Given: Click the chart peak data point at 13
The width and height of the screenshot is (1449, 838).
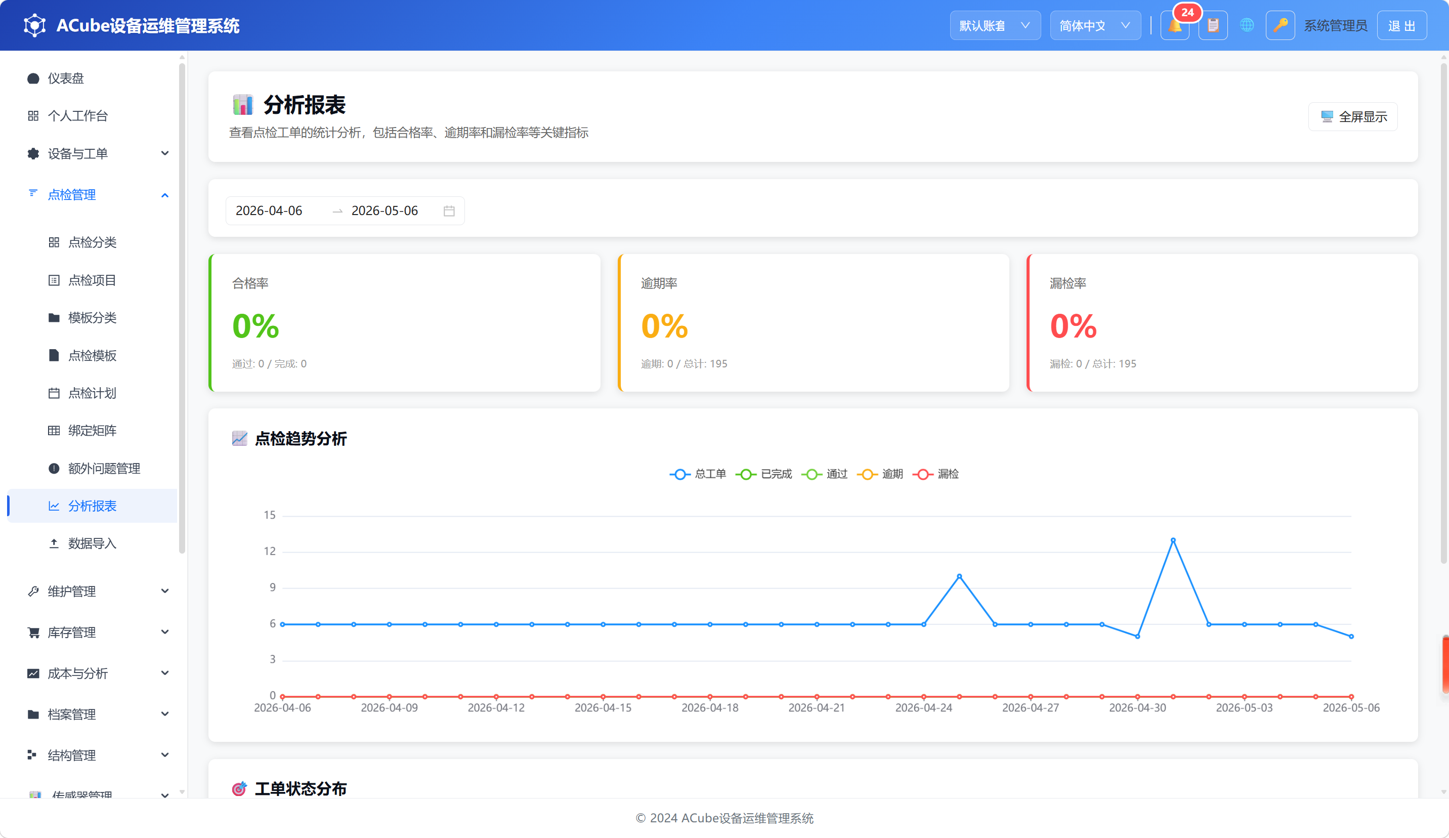Looking at the screenshot, I should [1173, 540].
